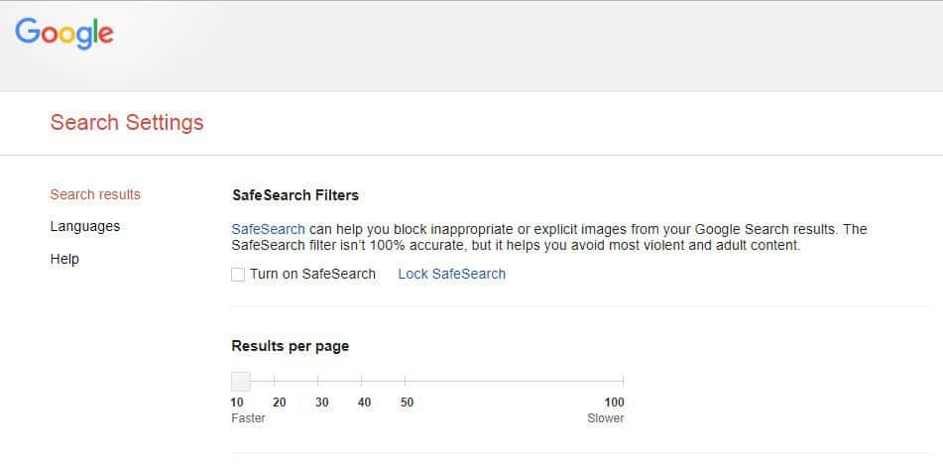
Task: Click the Results per page heading
Action: click(x=291, y=346)
